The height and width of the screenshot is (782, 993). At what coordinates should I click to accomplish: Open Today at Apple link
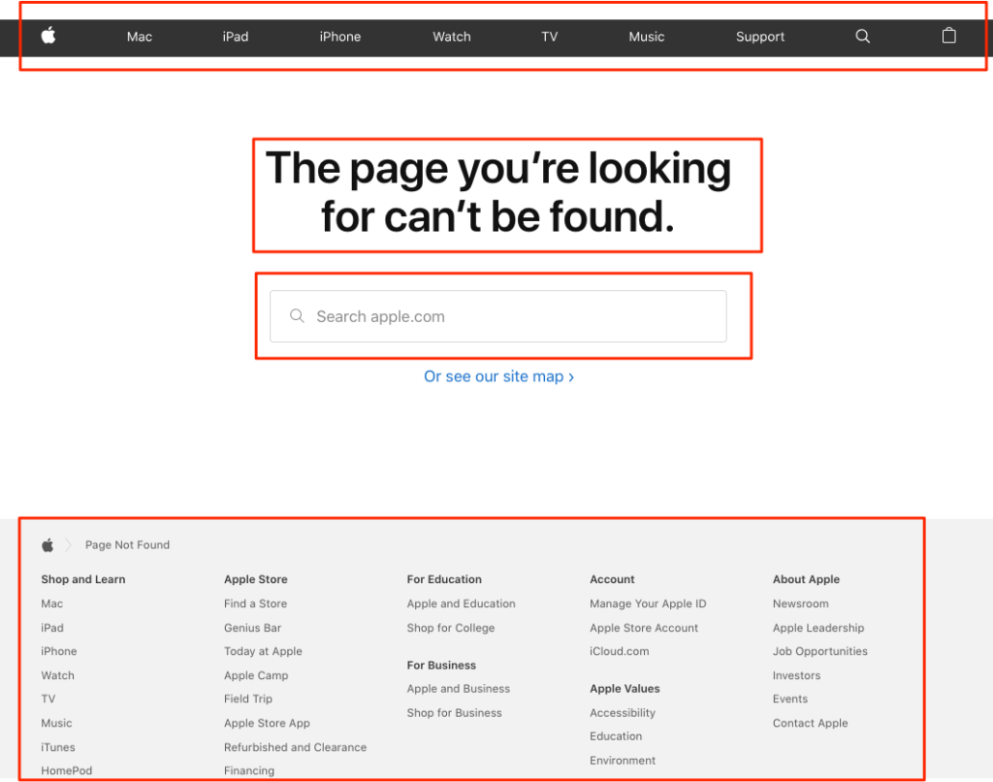coord(263,651)
